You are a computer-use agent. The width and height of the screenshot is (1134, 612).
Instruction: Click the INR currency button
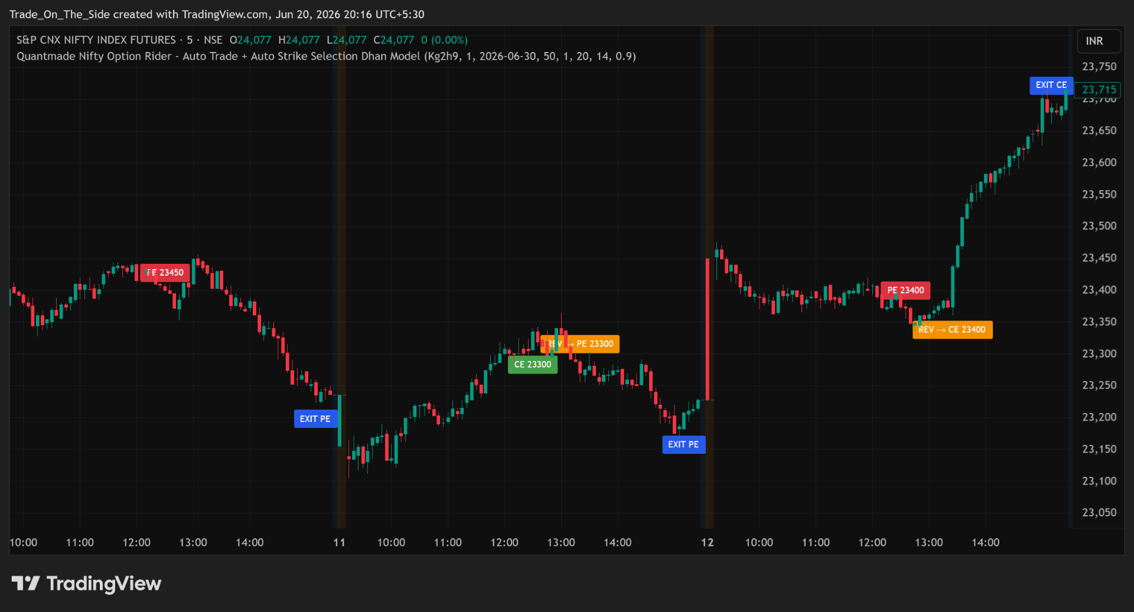1099,41
